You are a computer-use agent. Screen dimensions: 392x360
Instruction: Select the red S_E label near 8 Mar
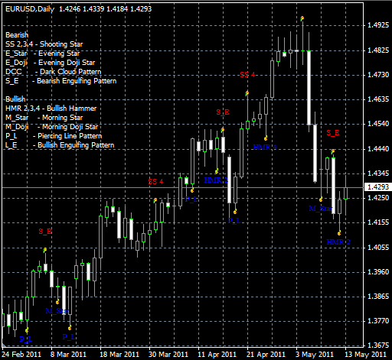tap(45, 232)
